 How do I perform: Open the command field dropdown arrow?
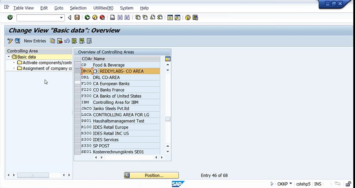(61, 18)
